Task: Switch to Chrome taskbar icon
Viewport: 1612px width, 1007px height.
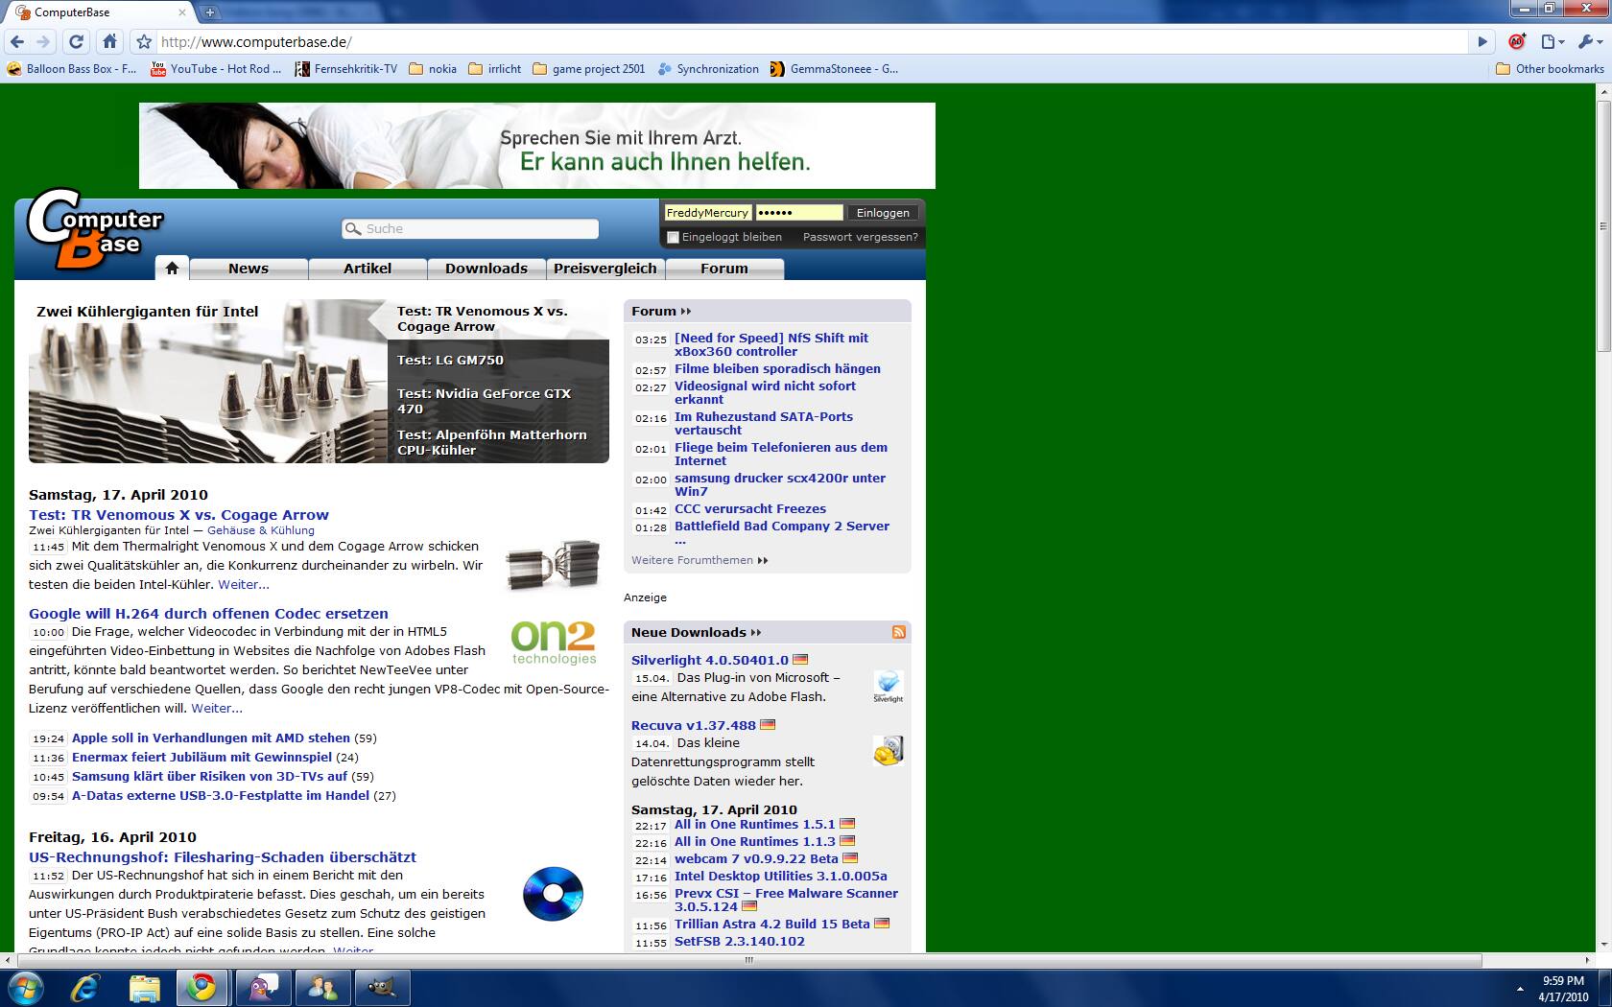Action: [202, 987]
